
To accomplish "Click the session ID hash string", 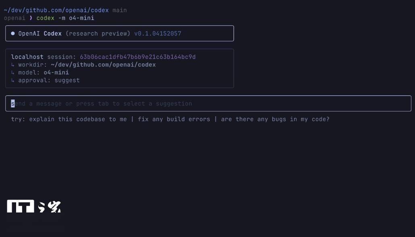I will [138, 57].
